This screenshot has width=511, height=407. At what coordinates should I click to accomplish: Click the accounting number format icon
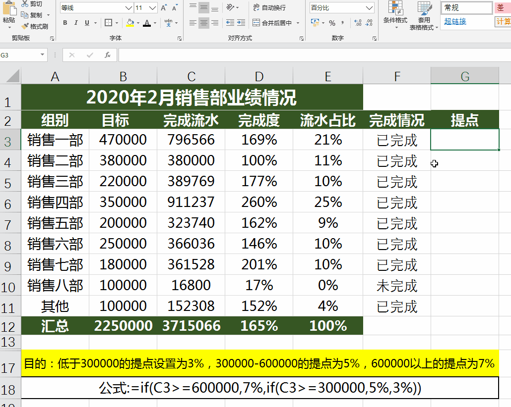(x=315, y=23)
